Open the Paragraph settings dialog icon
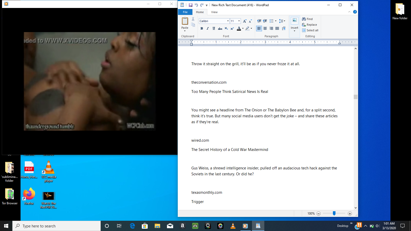This screenshot has height=231, width=411. (284, 28)
